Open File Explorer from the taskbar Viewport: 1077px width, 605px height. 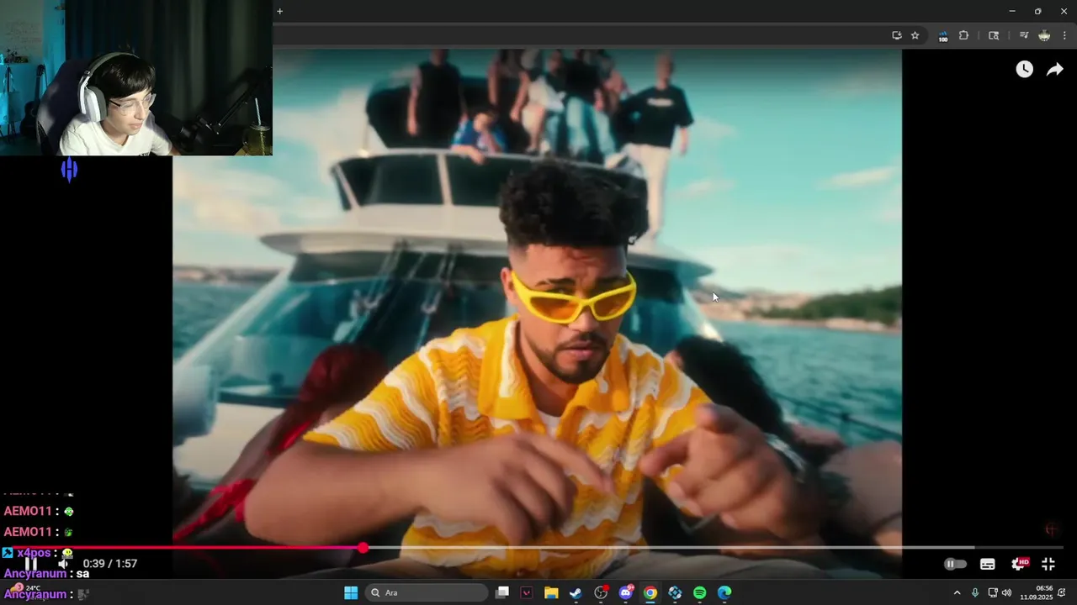click(x=551, y=592)
